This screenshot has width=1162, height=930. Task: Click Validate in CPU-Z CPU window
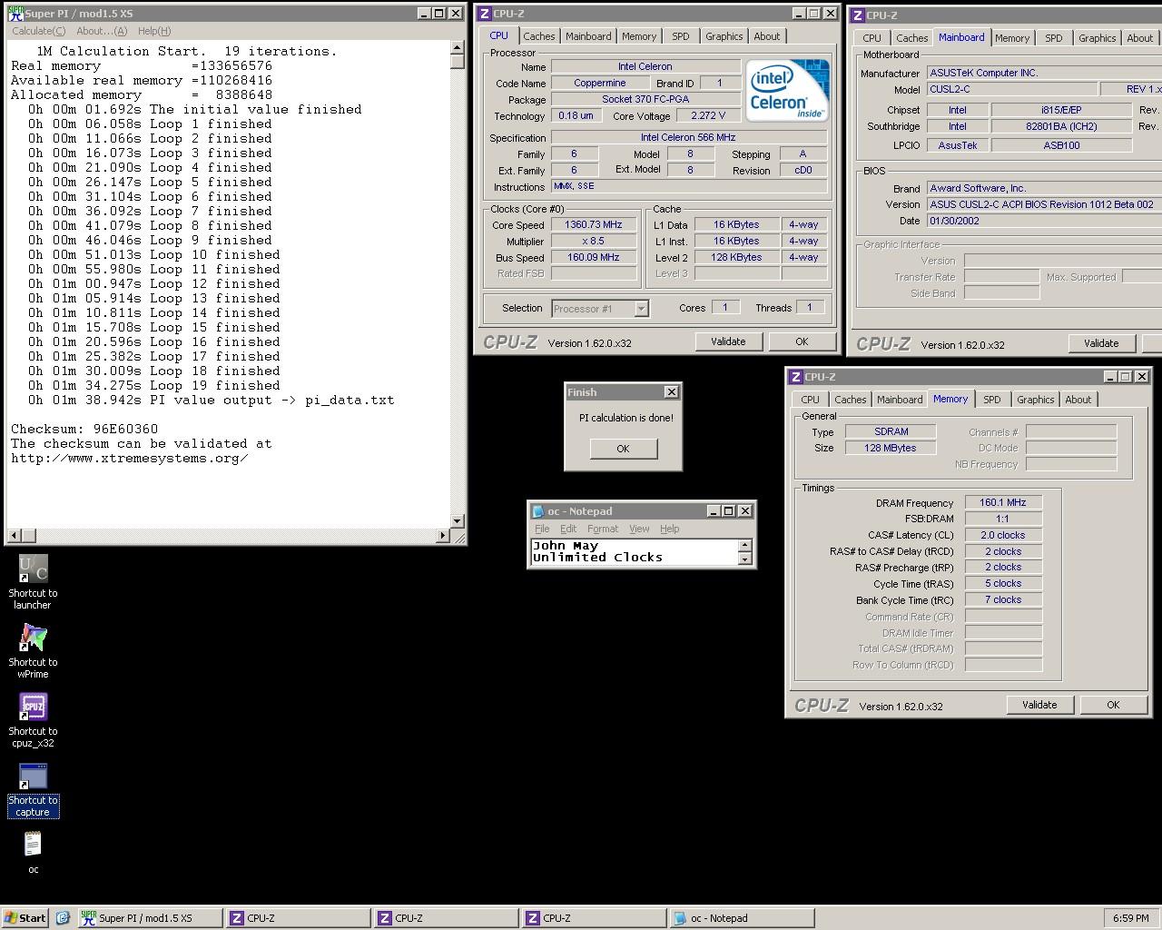[728, 341]
